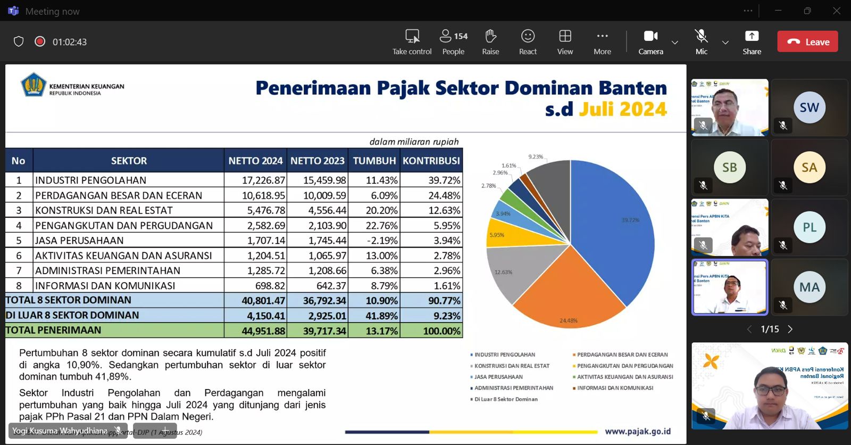Click the shield security icon
This screenshot has width=851, height=445.
19,42
